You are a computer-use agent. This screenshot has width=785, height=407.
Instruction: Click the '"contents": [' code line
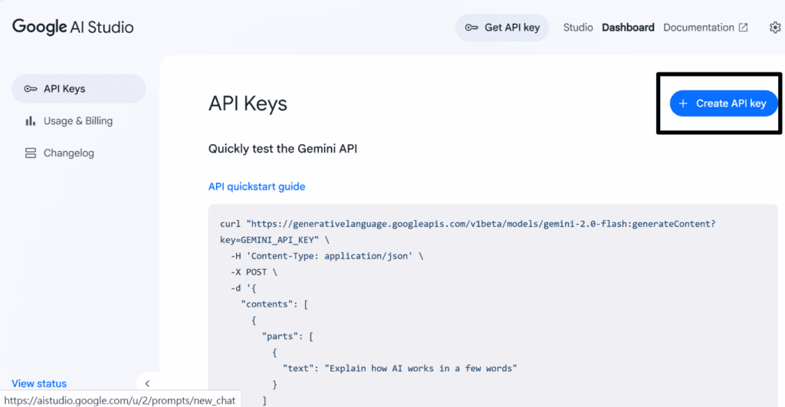coord(275,304)
